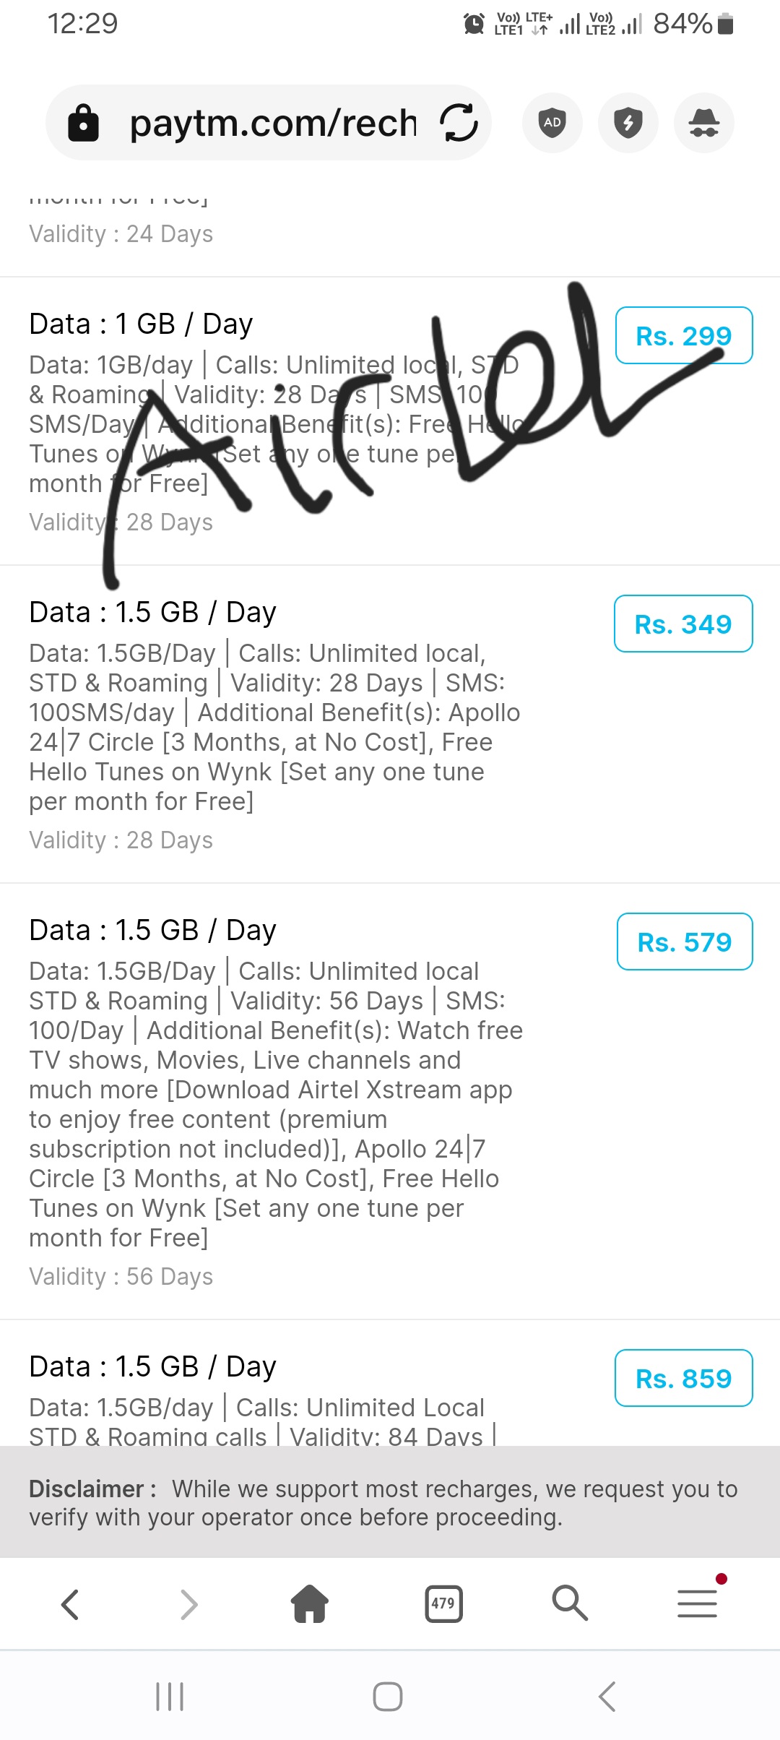The height and width of the screenshot is (1740, 780).
Task: Tap the browser forward arrow
Action: click(188, 1604)
